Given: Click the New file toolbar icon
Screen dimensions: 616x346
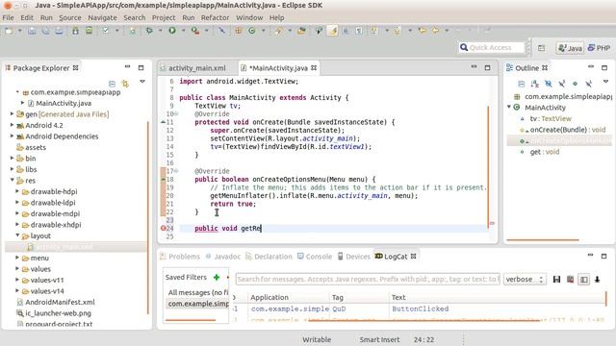Looking at the screenshot, I should coord(9,31).
